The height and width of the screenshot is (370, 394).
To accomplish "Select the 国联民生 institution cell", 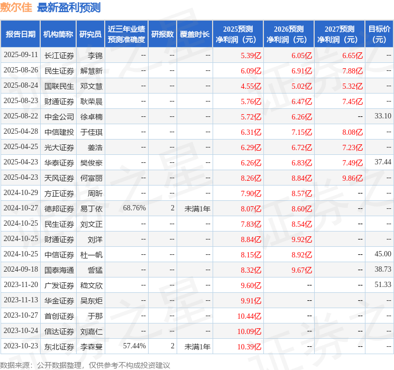I will 59,86.
